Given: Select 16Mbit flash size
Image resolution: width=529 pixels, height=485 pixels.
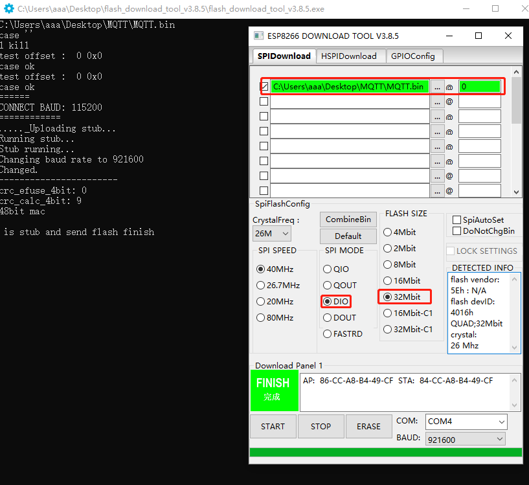Looking at the screenshot, I should (x=402, y=281).
